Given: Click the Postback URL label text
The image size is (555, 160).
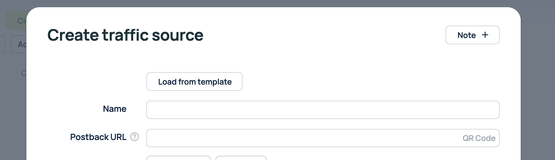Looking at the screenshot, I should 98,137.
